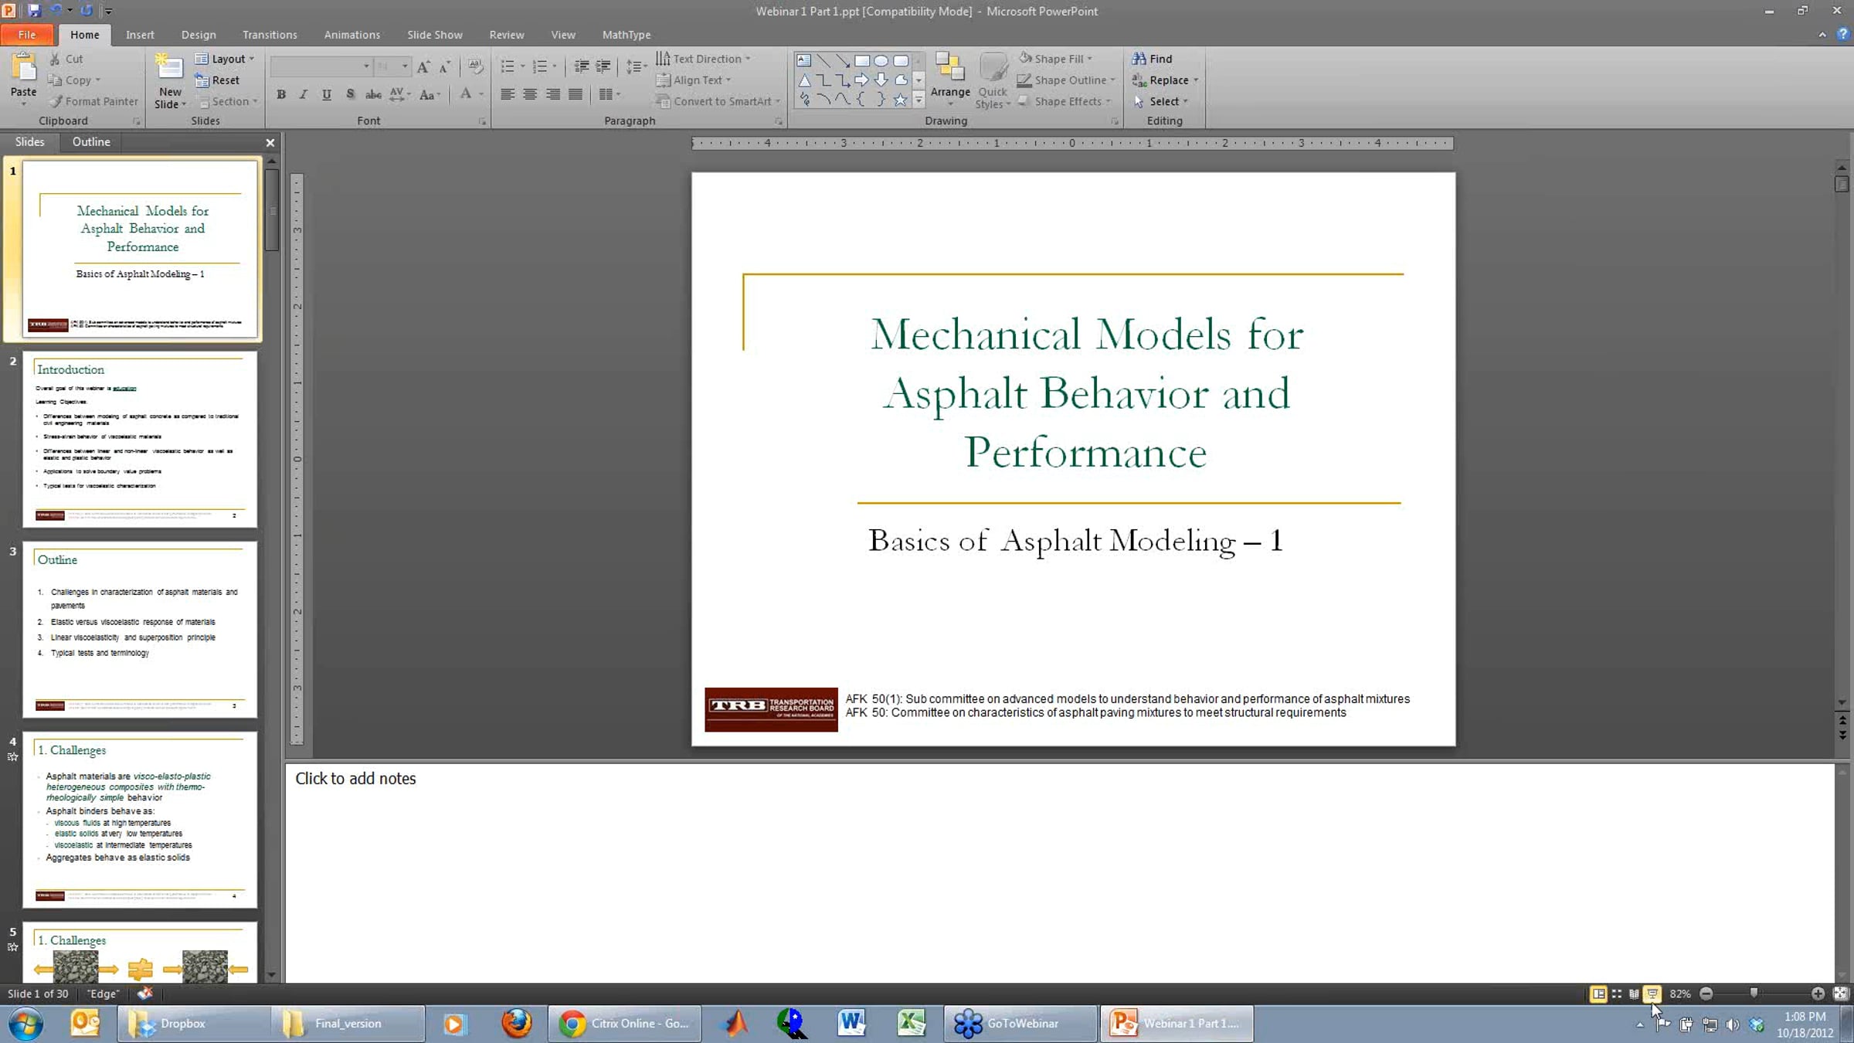Screen dimensions: 1854x1043
Task: Click Cut in Clipboard group
Action: point(66,59)
